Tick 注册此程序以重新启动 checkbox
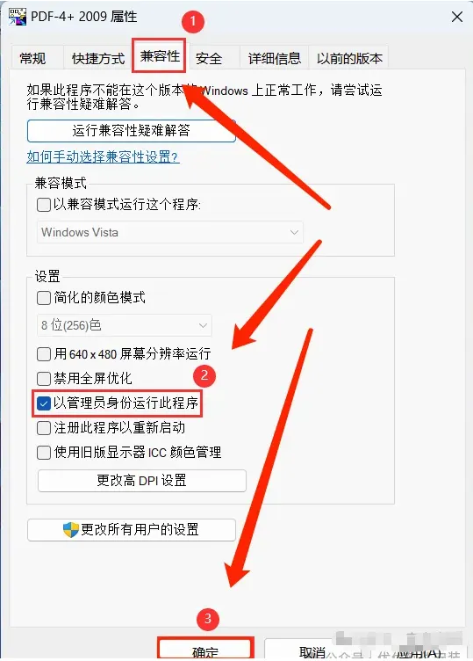Image resolution: width=473 pixels, height=661 pixels. click(44, 428)
